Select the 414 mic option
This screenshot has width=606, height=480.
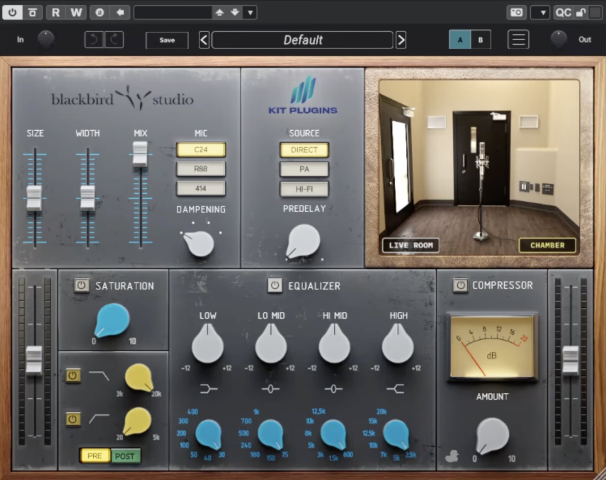[201, 189]
